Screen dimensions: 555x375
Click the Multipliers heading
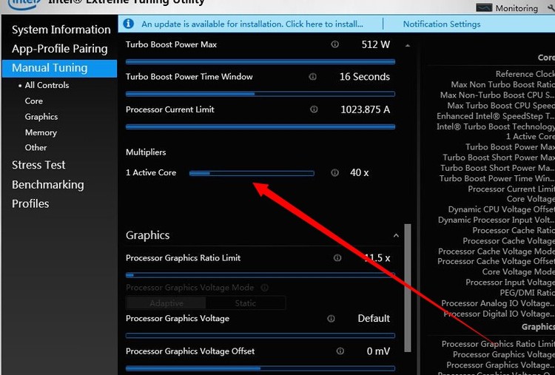pos(146,152)
